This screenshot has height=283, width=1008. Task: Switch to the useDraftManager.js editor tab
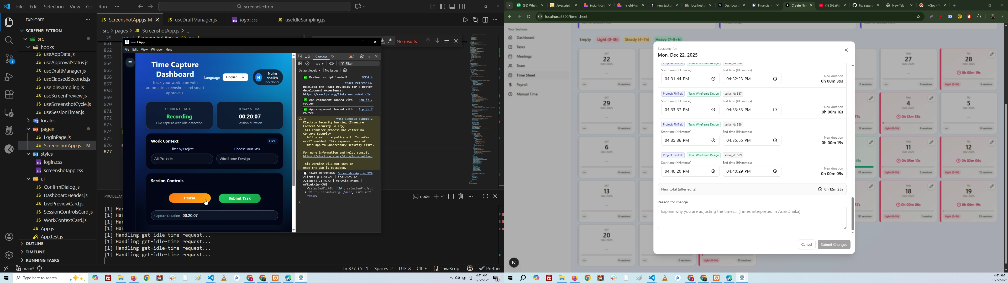point(196,20)
